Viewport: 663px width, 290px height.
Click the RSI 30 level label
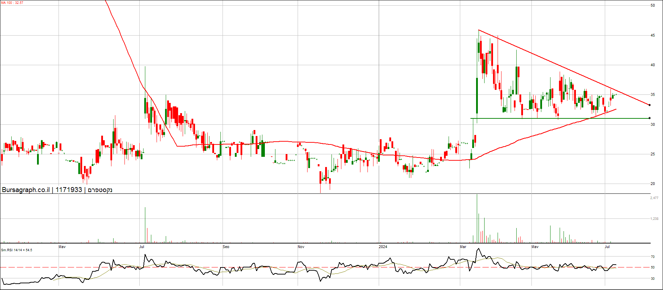click(x=653, y=279)
